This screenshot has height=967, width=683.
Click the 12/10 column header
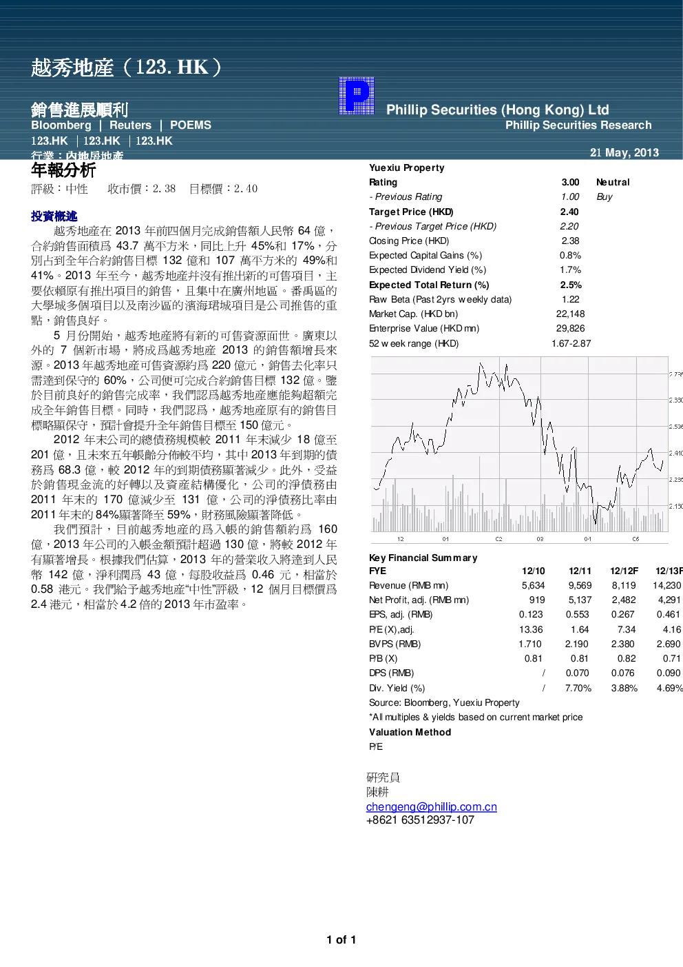[533, 571]
